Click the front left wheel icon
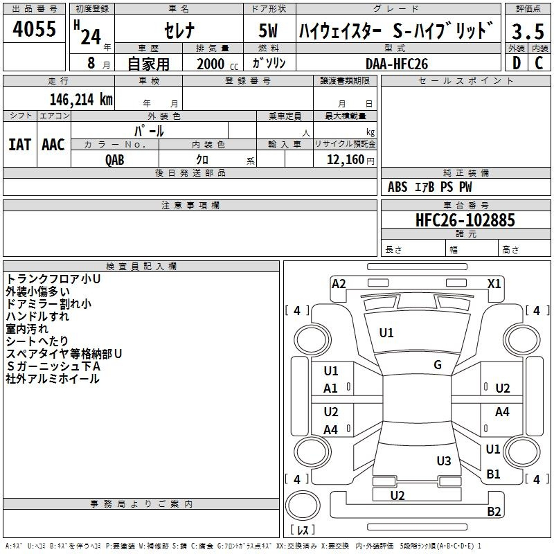This screenshot has height=554, width=554. click(x=312, y=340)
